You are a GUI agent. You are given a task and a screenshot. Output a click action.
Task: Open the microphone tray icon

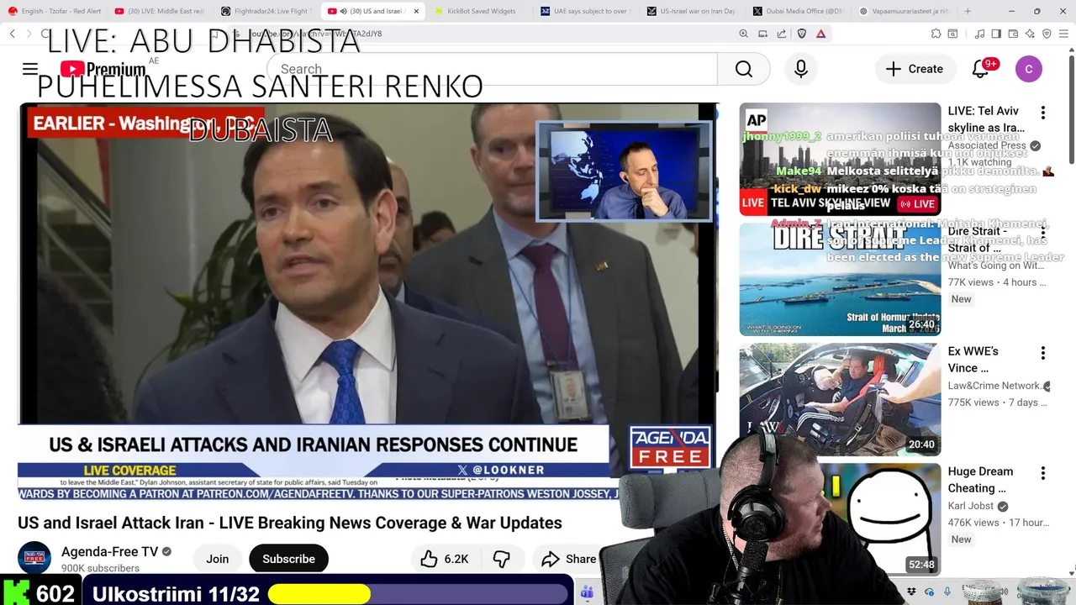click(948, 592)
